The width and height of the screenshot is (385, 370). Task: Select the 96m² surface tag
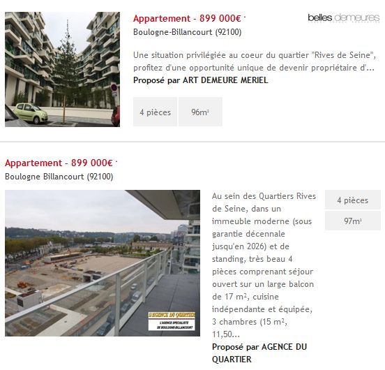click(200, 112)
